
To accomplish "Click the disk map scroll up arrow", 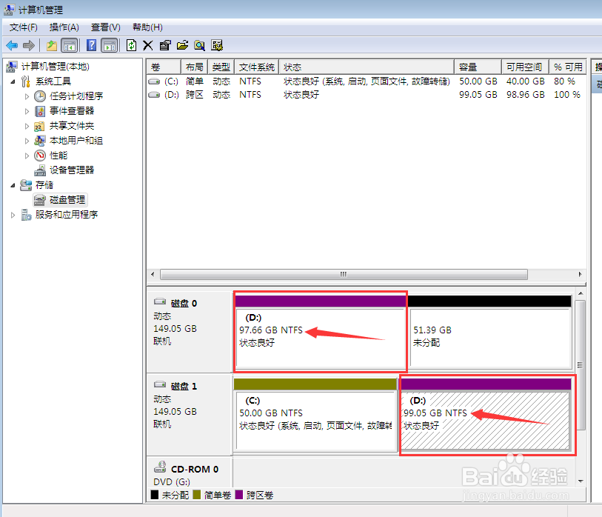I will 581,293.
